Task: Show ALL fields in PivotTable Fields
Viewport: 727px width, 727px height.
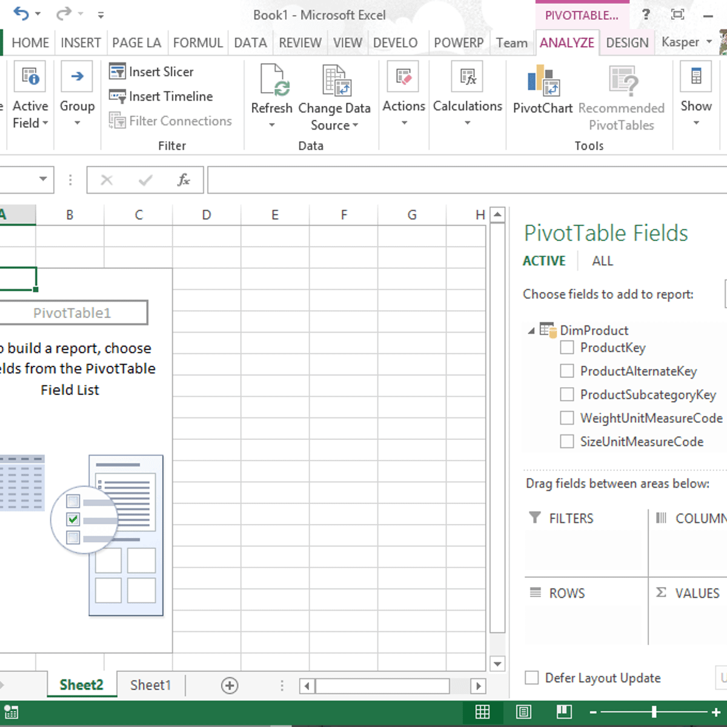Action: (603, 261)
